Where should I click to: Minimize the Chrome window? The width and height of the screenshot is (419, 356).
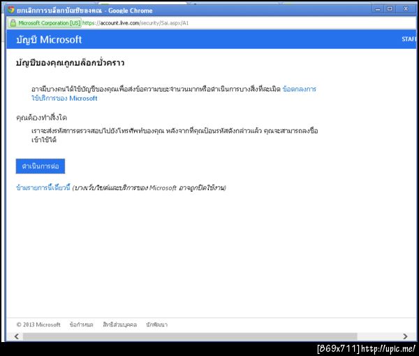click(x=378, y=9)
